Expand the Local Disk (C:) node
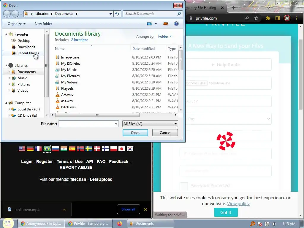304x228 pixels. click(x=9, y=109)
